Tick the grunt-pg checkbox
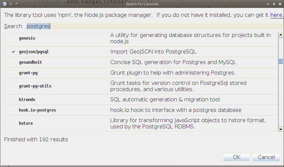Image resolution: width=284 pixels, height=167 pixels. 14,73
